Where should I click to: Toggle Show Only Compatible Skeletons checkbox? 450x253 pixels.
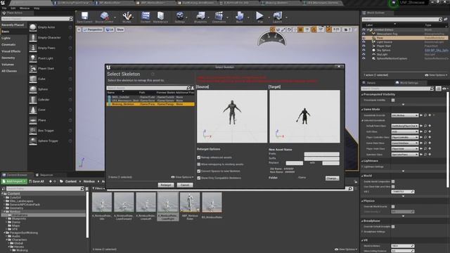click(198, 178)
